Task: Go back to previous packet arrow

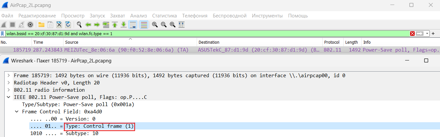Action: coord(88,24)
